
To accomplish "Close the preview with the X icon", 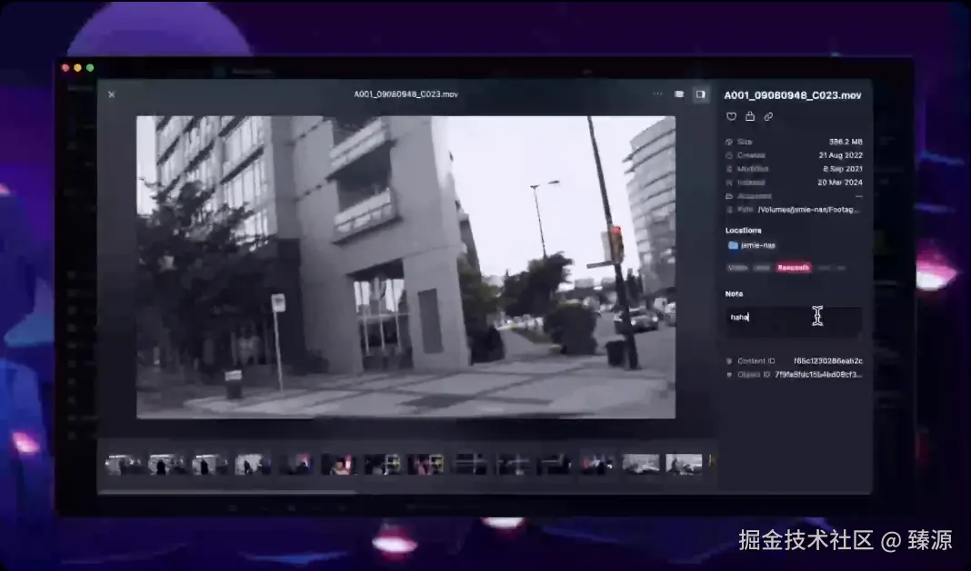I will 112,94.
